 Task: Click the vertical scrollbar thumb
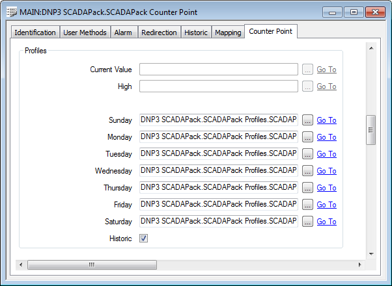[371, 130]
